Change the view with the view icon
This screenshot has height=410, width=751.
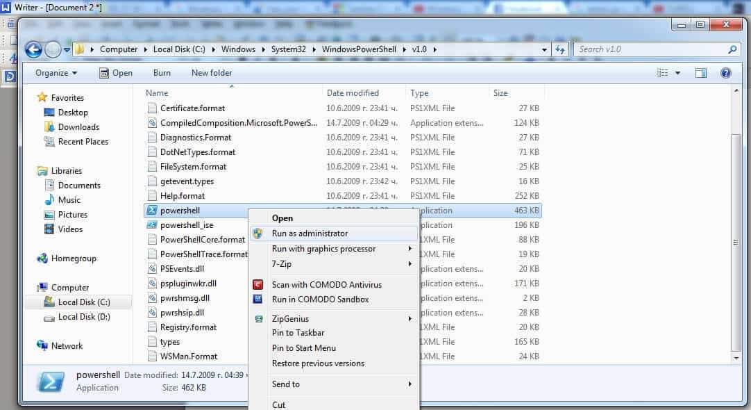pyautogui.click(x=662, y=73)
